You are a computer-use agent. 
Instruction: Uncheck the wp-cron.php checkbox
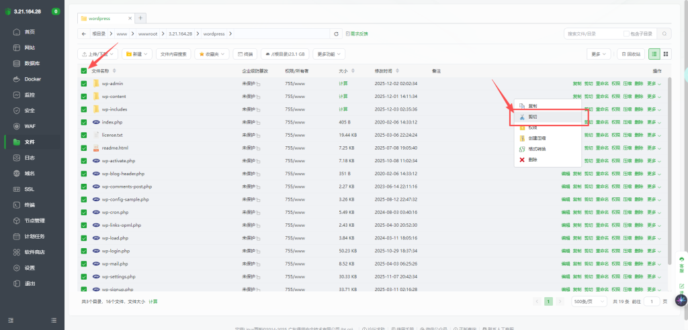point(84,213)
